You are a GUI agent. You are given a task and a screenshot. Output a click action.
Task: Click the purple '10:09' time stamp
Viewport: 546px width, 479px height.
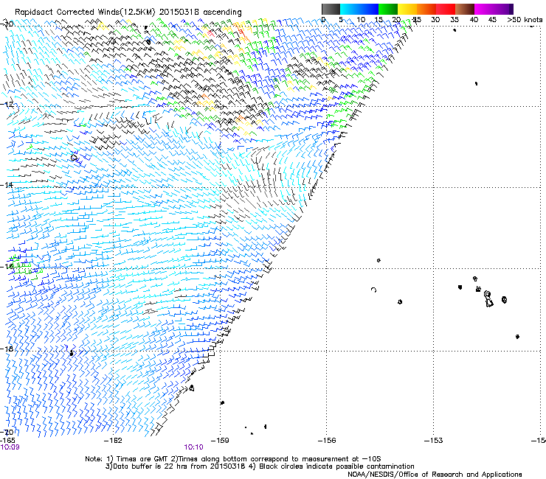tap(10, 447)
